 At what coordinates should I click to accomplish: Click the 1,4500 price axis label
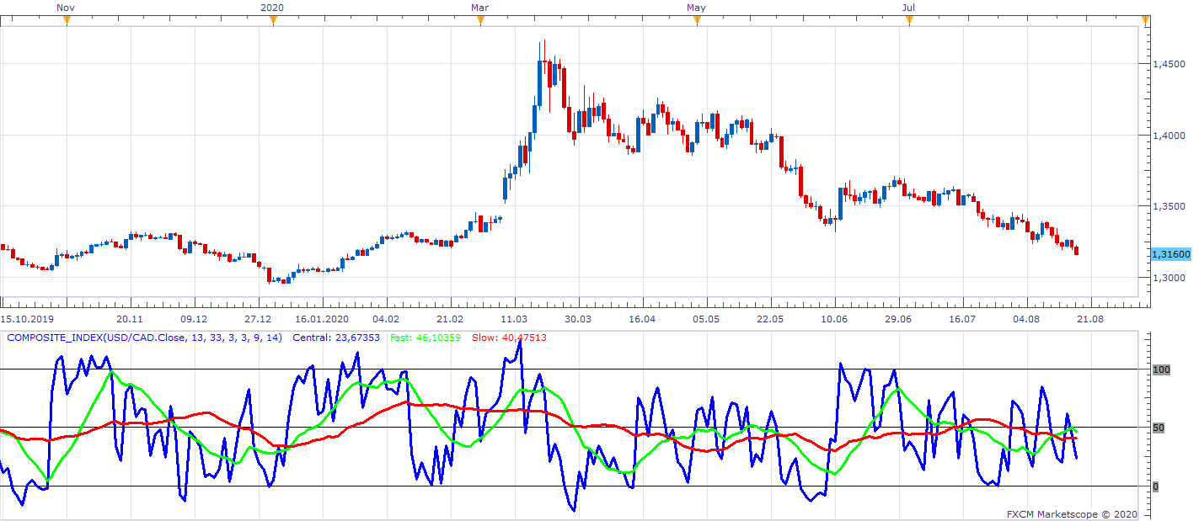[1167, 64]
